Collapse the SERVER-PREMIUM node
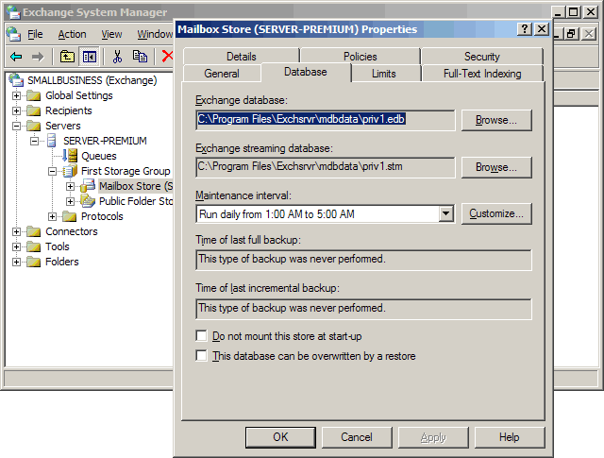Image resolution: width=604 pixels, height=458 pixels. pyautogui.click(x=34, y=141)
